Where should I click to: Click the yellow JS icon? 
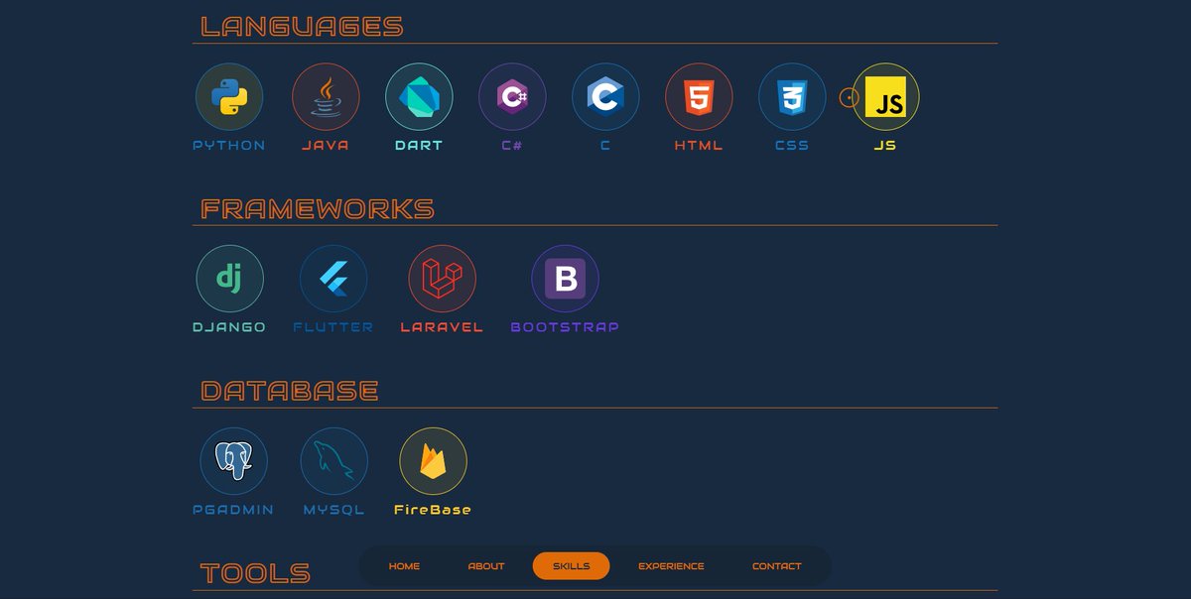tap(885, 97)
